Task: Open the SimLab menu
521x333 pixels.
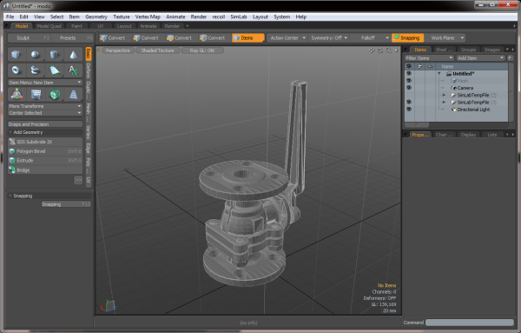Action: coord(239,17)
